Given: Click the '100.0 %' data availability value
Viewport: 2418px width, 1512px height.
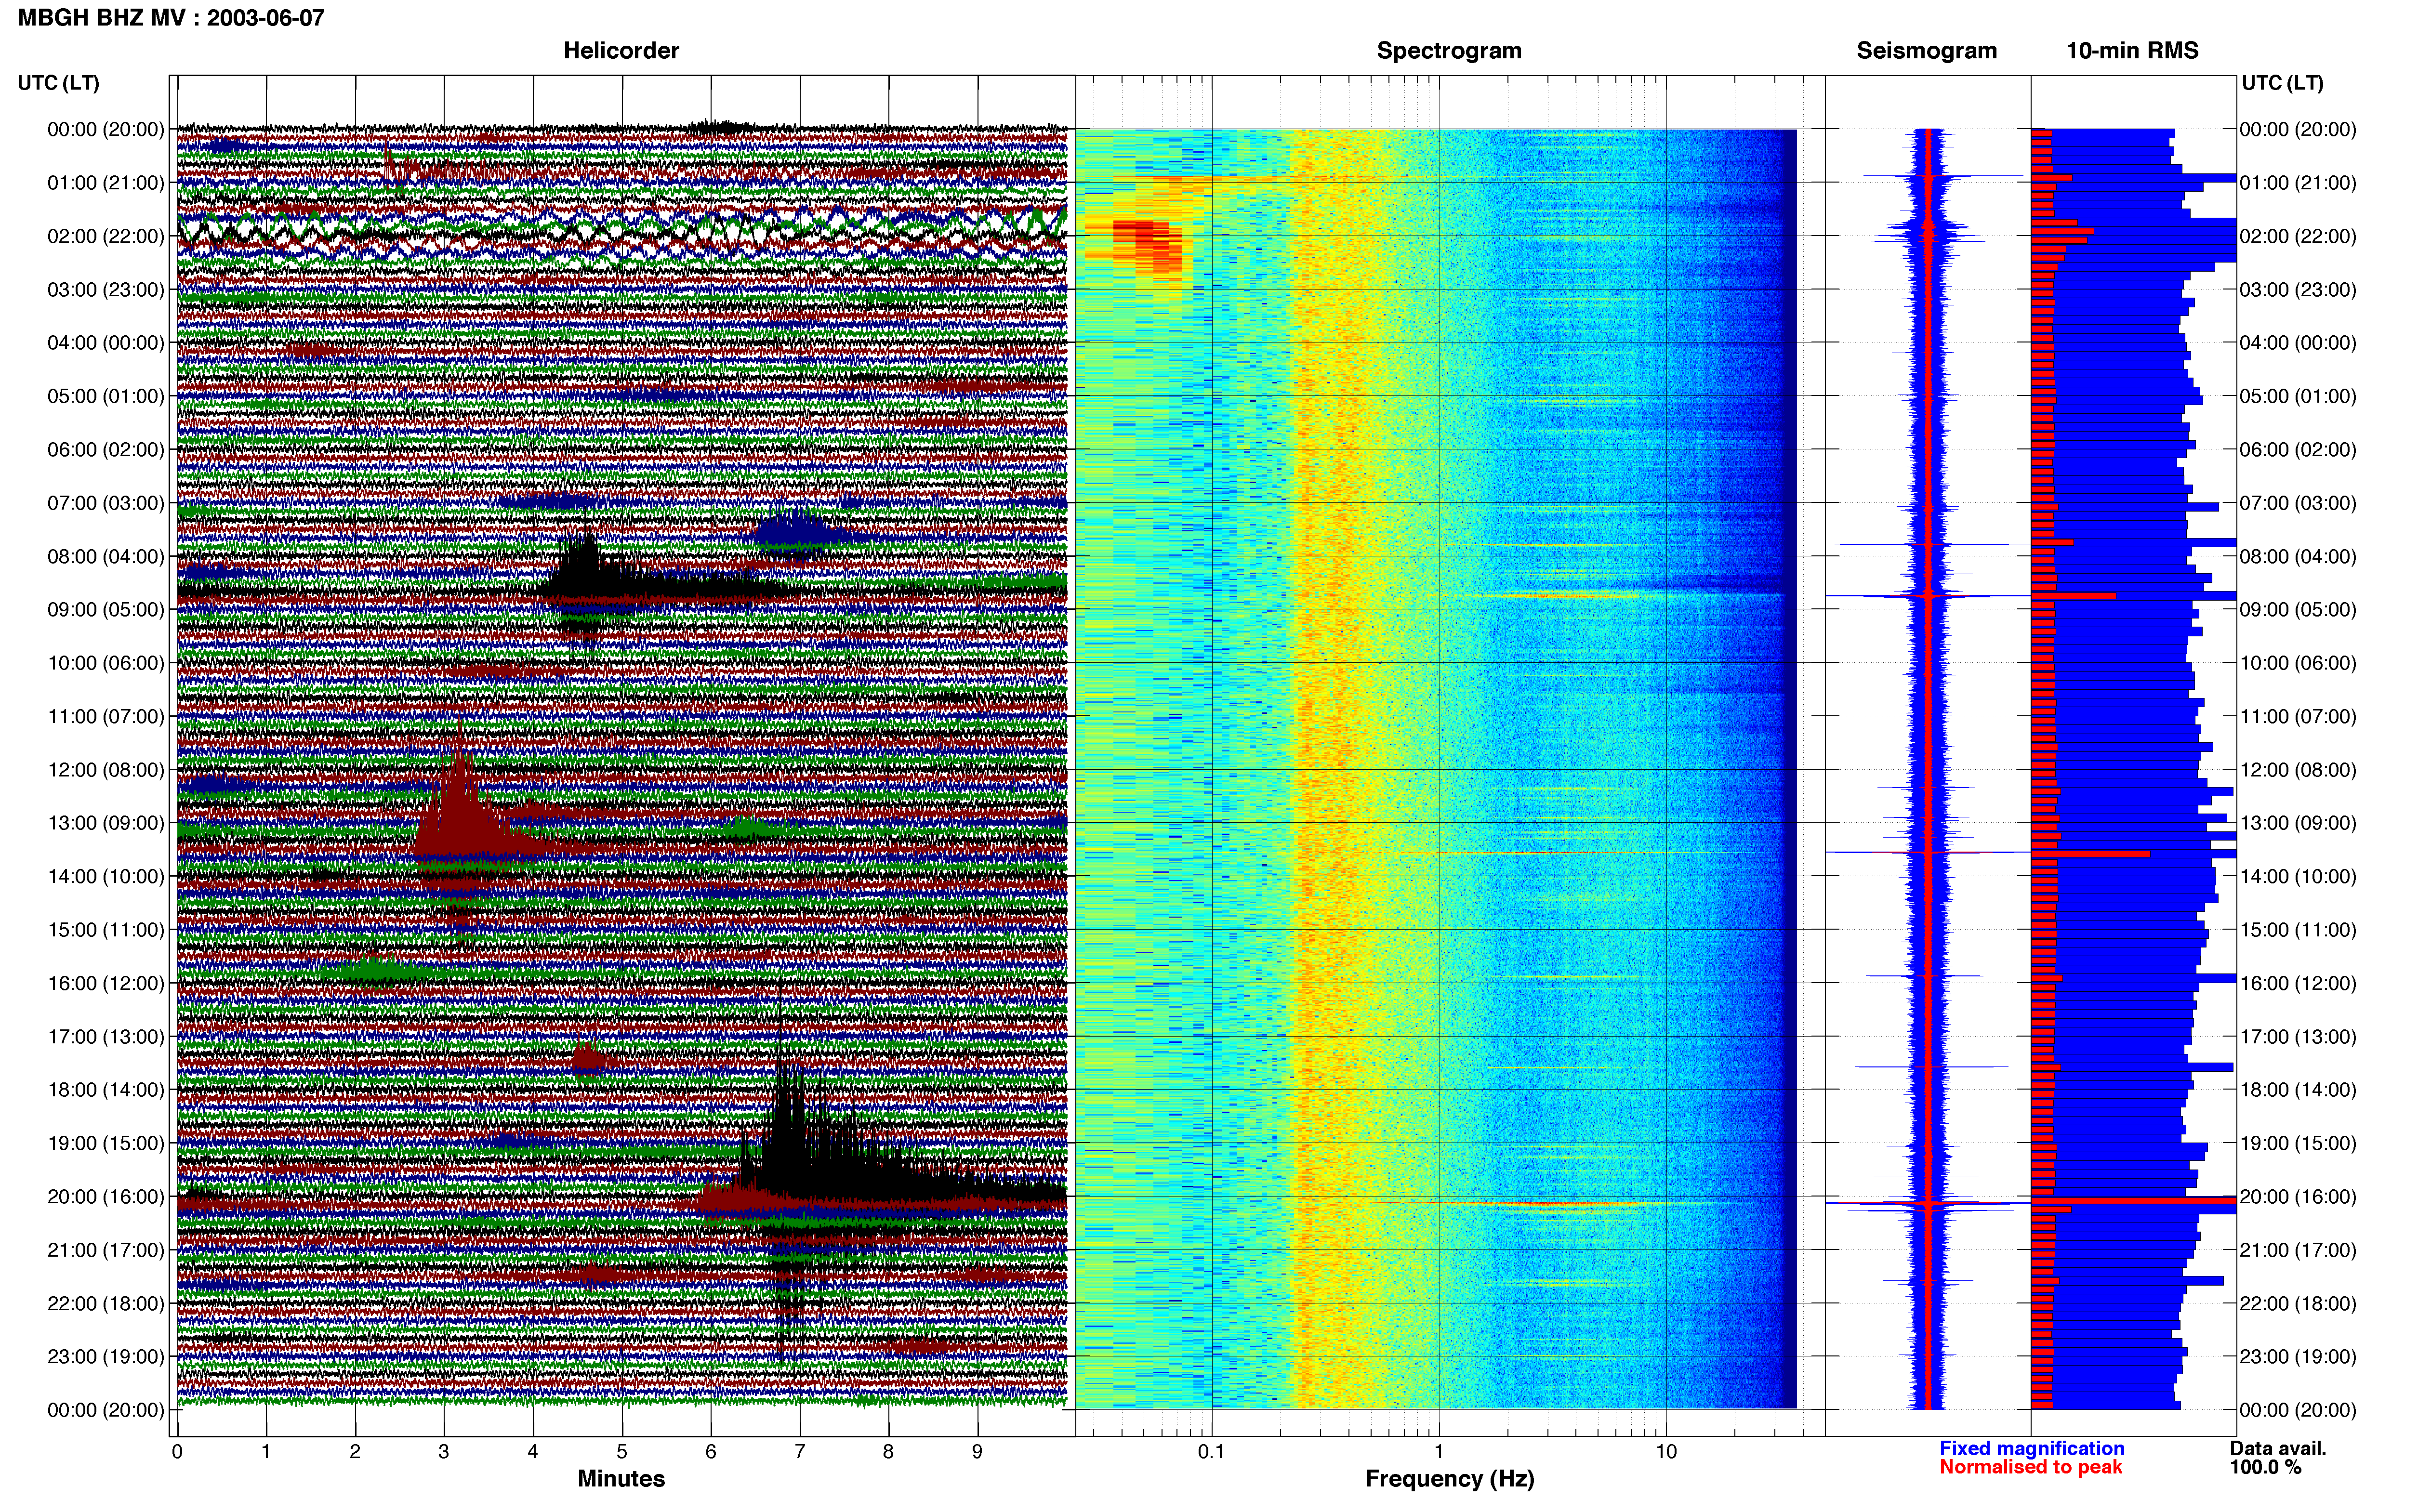Looking at the screenshot, I should click(x=2265, y=1467).
